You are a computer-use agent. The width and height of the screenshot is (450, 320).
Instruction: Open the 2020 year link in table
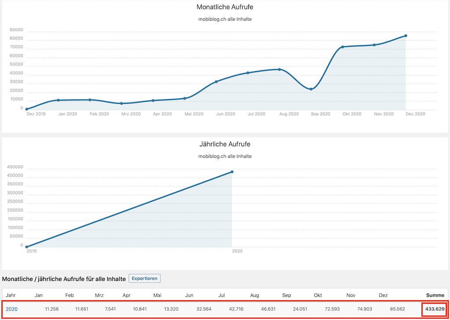coord(12,309)
